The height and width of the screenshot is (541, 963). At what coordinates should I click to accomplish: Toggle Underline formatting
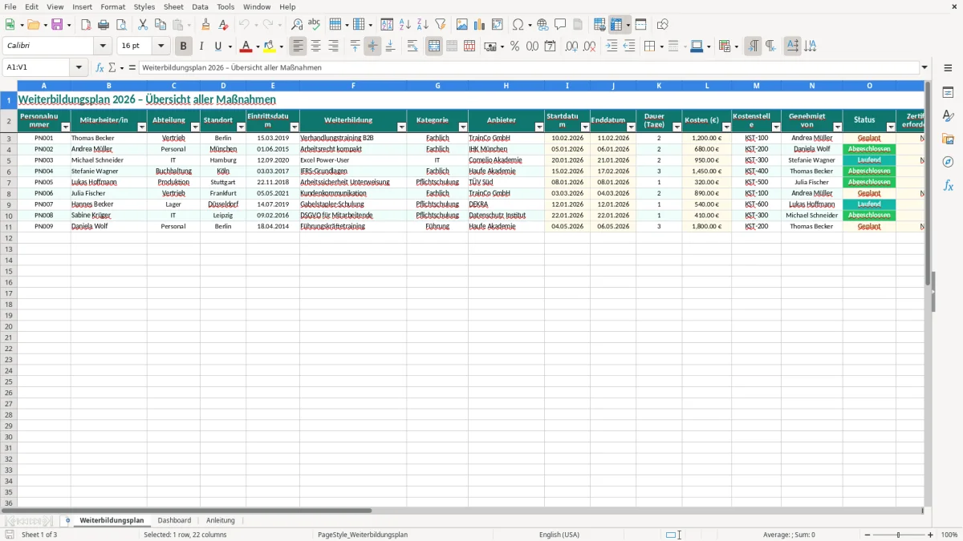[217, 46]
